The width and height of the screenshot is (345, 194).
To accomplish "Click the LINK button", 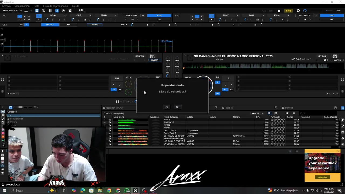I will coord(82,10).
